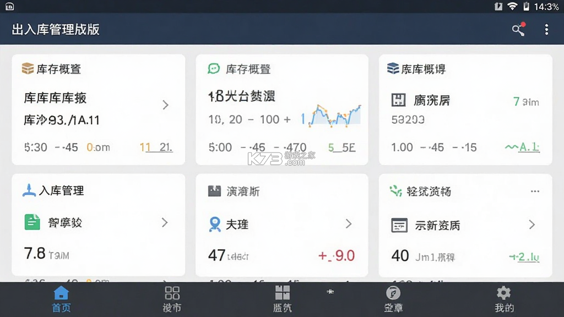The image size is (564, 317).
Task: Click the red +_9.0 value
Action: pos(337,255)
